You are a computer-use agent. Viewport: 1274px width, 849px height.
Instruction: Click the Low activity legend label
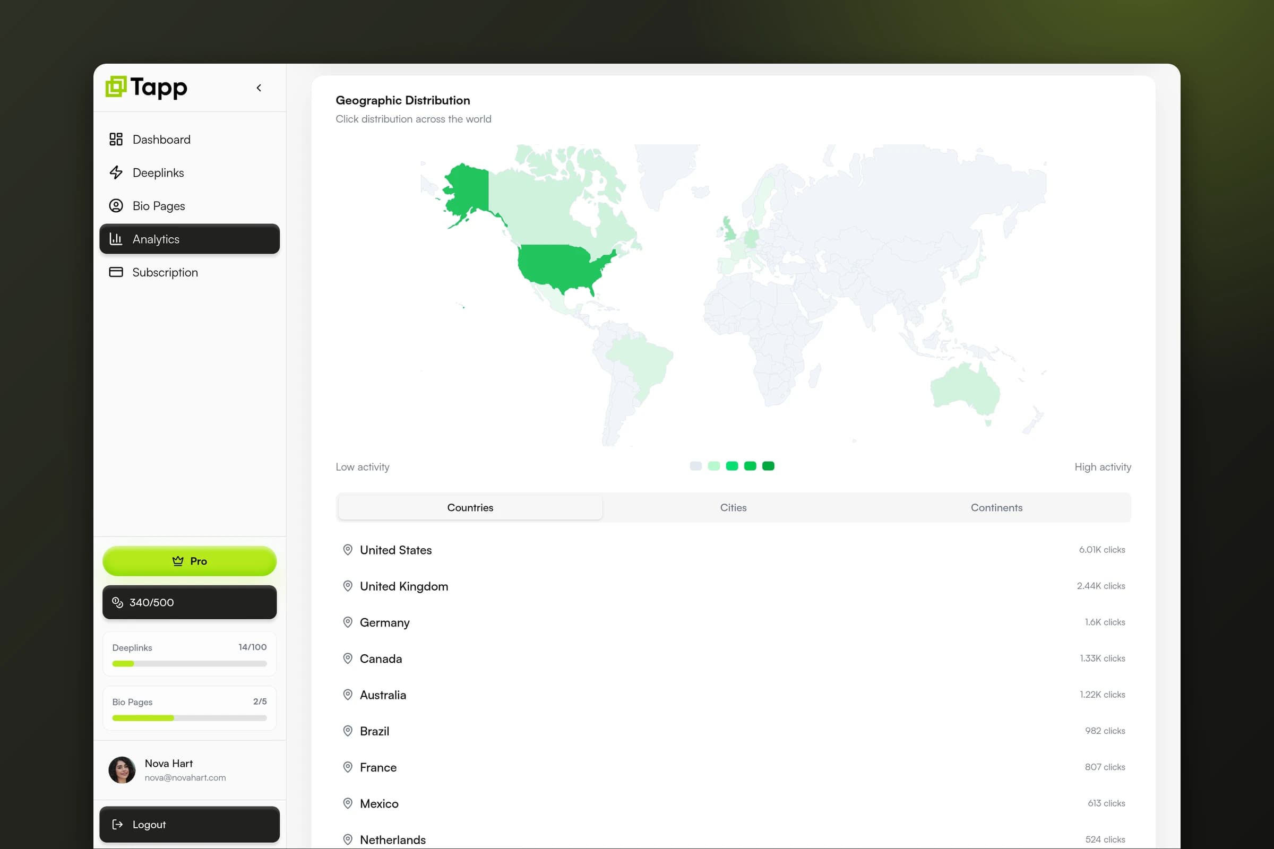363,467
